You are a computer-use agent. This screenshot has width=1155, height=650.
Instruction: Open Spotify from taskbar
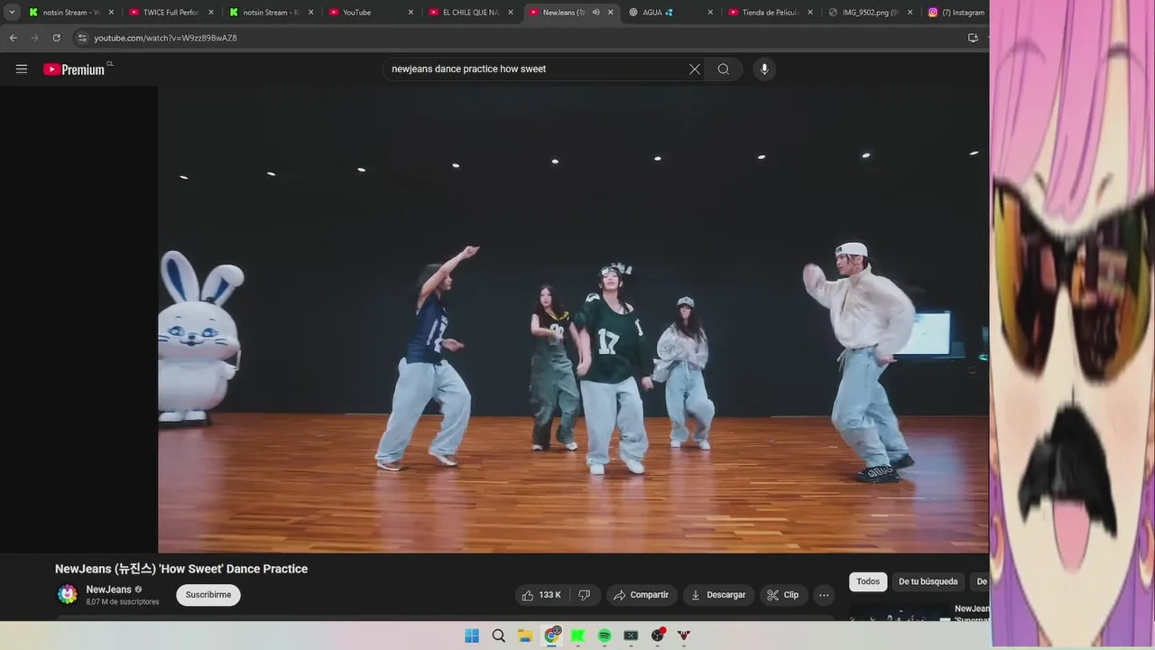(605, 636)
